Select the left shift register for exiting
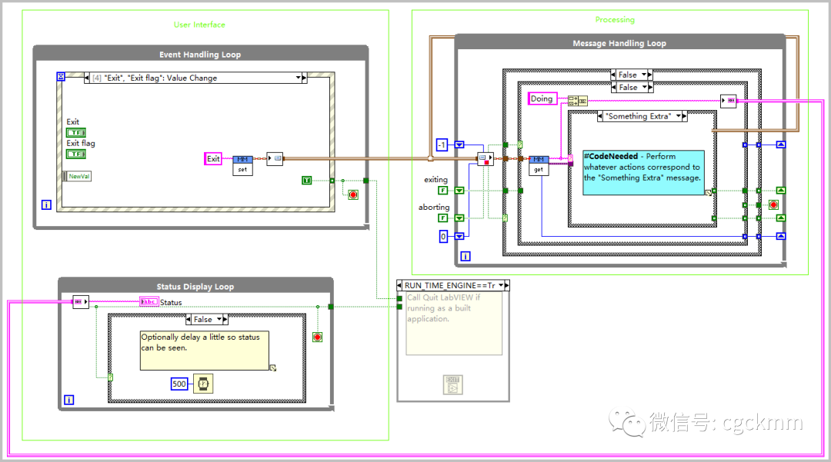This screenshot has width=831, height=462. tap(459, 191)
